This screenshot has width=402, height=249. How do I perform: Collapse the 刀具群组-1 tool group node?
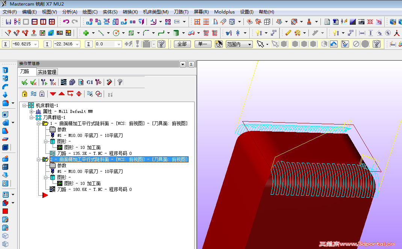[x=31, y=117]
